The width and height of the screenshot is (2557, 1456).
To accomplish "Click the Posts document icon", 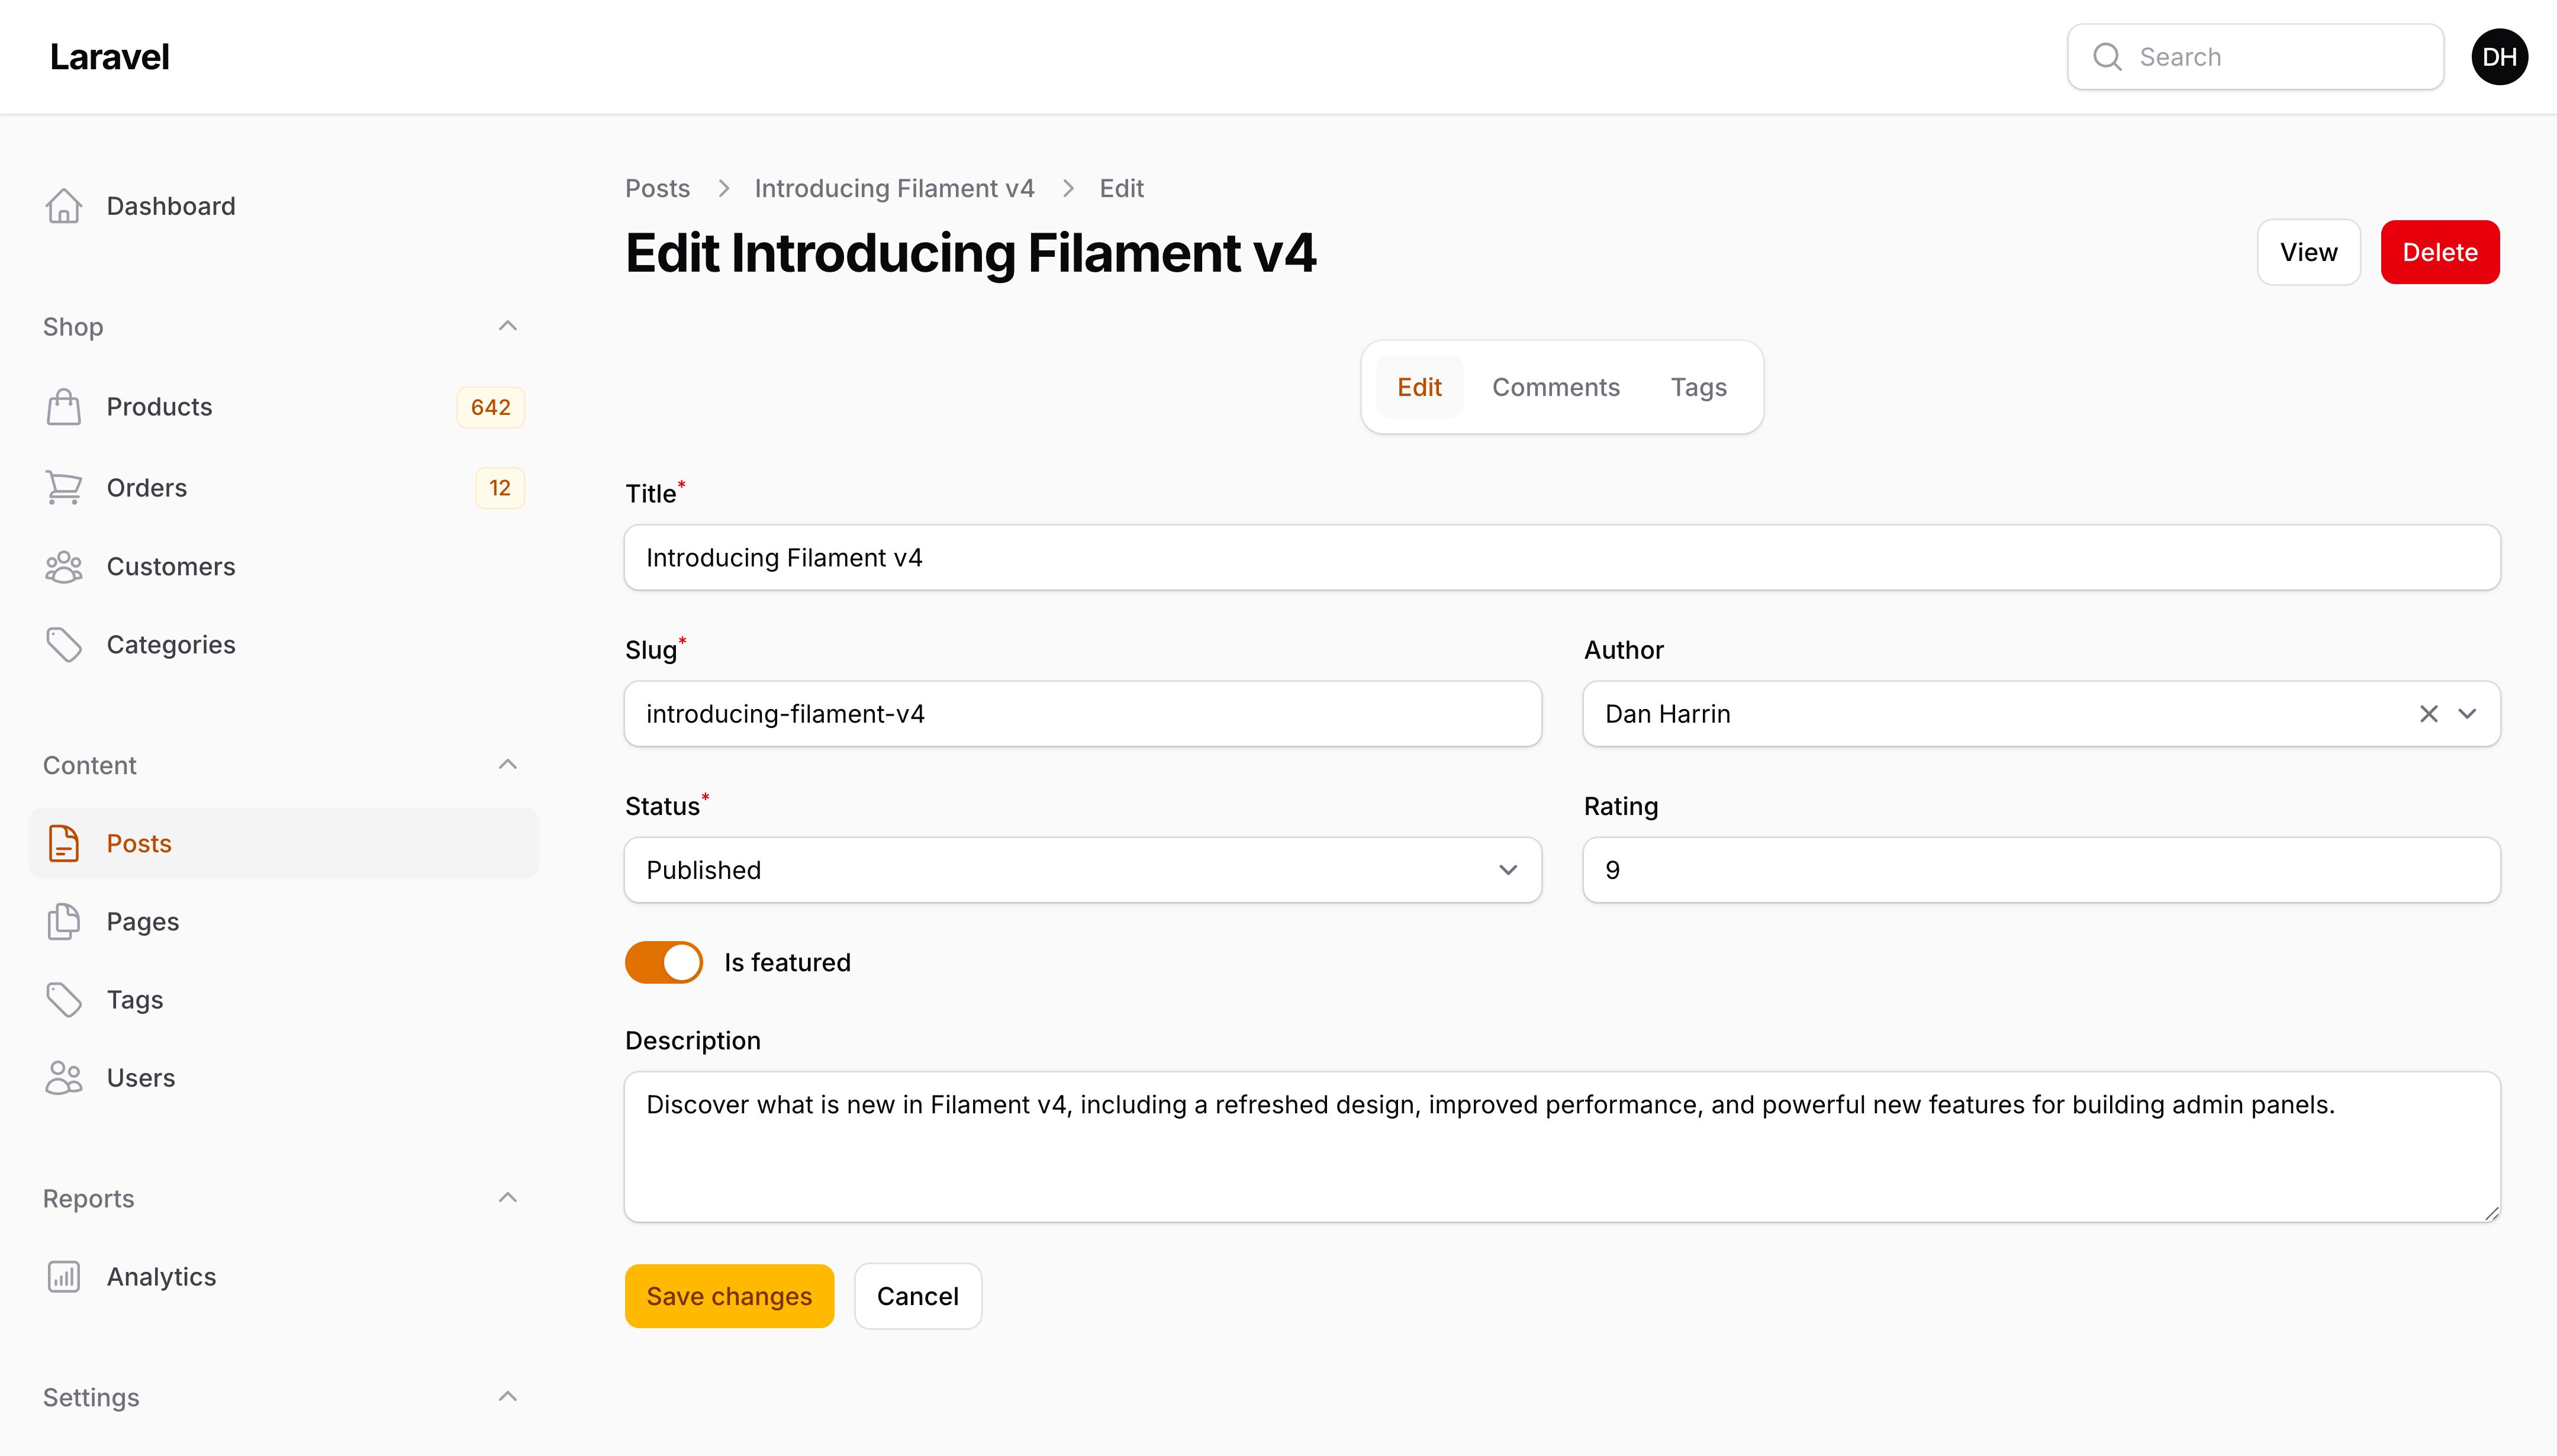I will [x=64, y=843].
